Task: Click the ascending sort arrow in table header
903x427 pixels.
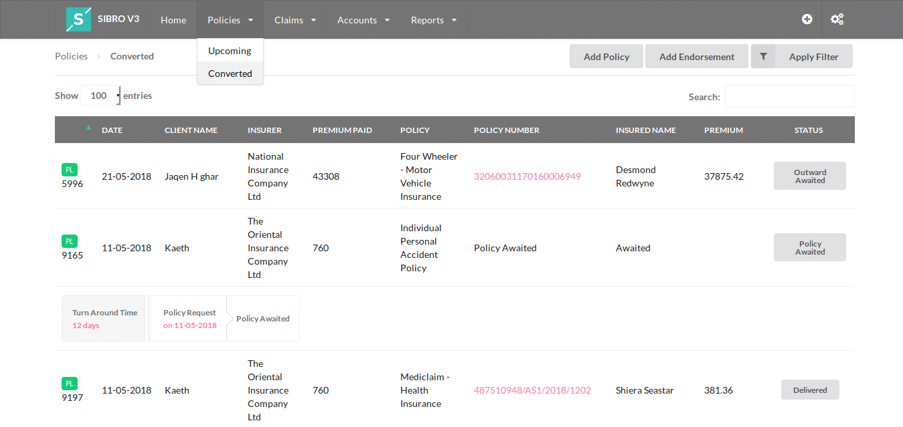Action: pos(88,127)
